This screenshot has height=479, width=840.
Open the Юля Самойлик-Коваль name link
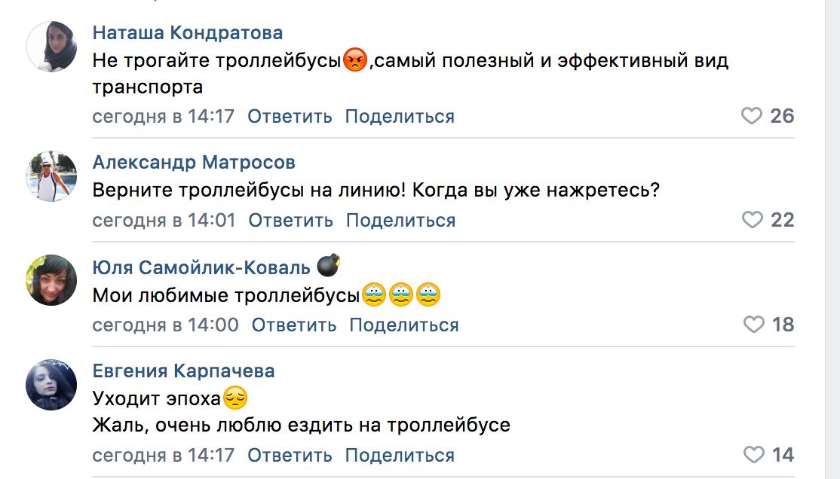coord(201,267)
